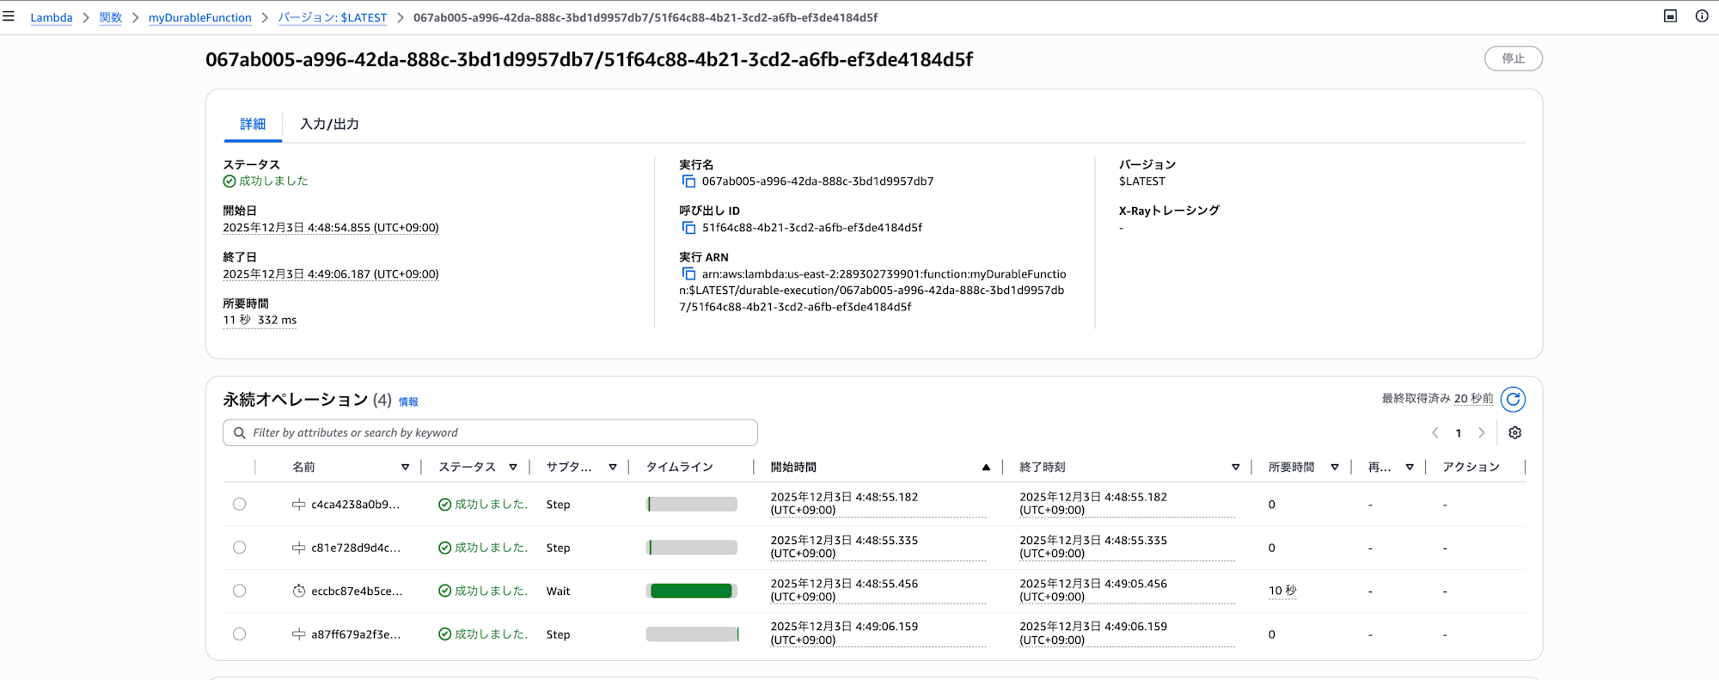The image size is (1719, 680).
Task: Open the 関数 breadcrumb link
Action: 111,17
